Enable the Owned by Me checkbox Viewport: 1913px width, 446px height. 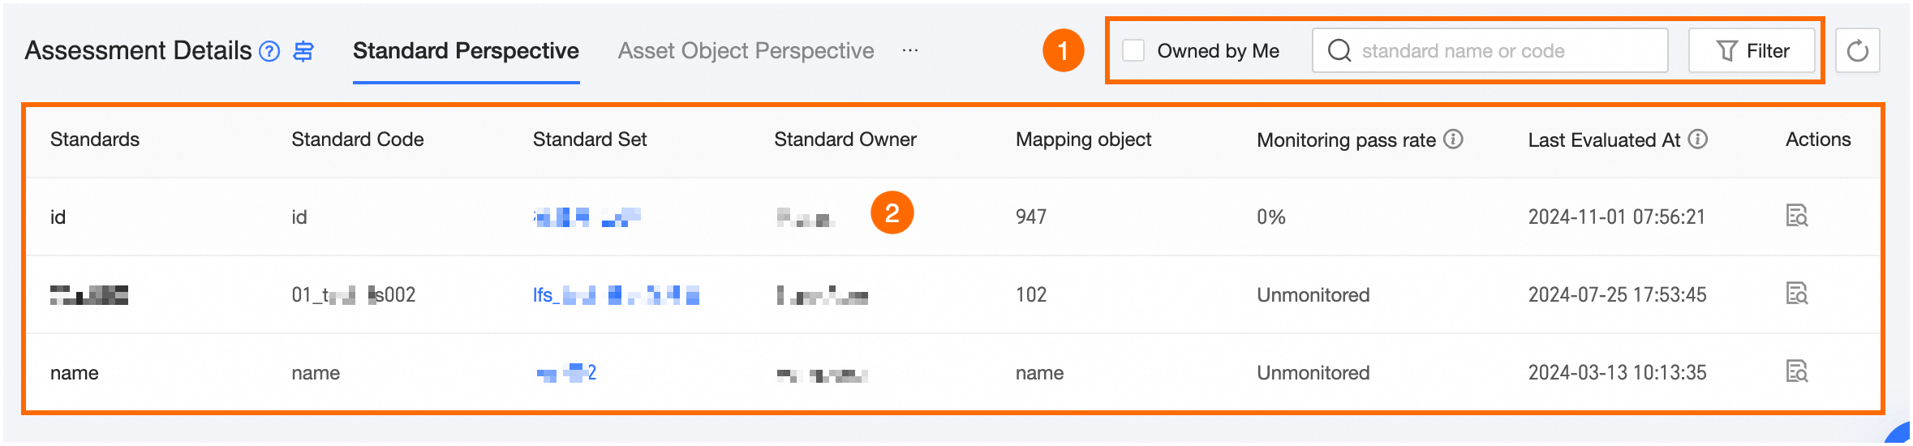tap(1133, 50)
